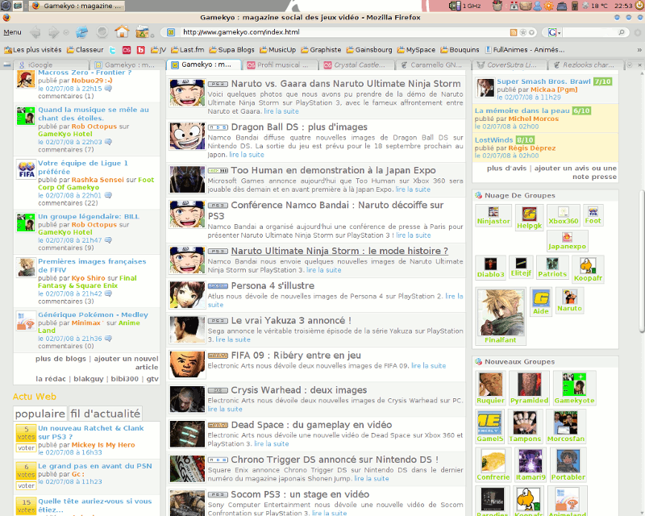645x516 pixels.
Task: Click into the Google search field
Action: [x=589, y=32]
